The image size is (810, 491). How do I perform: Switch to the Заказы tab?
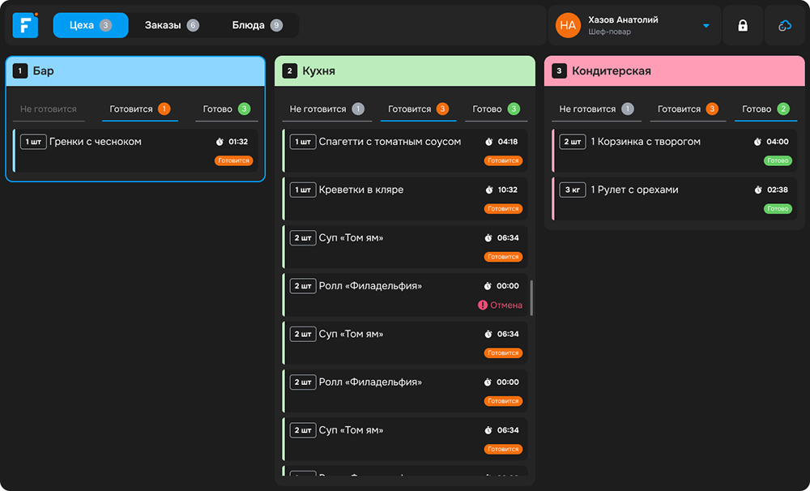[171, 25]
